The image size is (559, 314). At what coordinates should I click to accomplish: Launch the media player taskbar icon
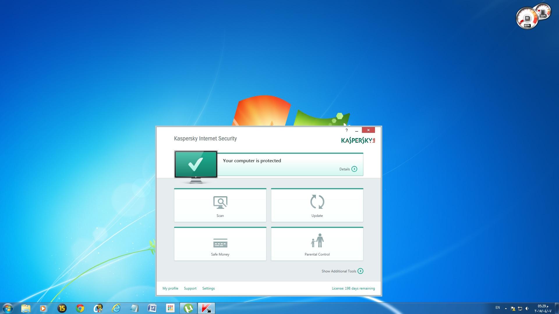click(x=43, y=308)
